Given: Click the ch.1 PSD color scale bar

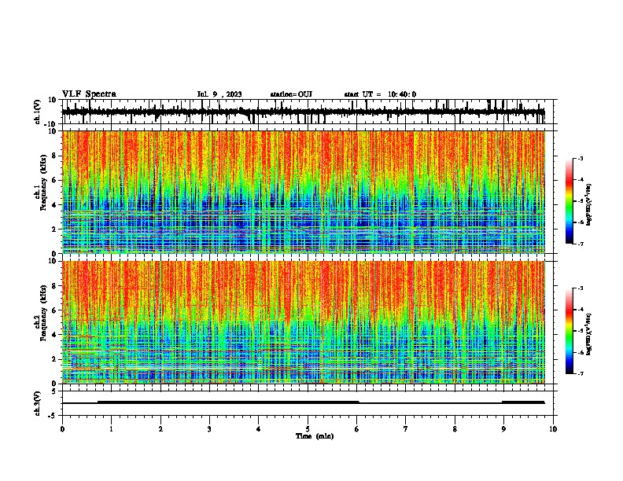Looking at the screenshot, I should tap(569, 201).
